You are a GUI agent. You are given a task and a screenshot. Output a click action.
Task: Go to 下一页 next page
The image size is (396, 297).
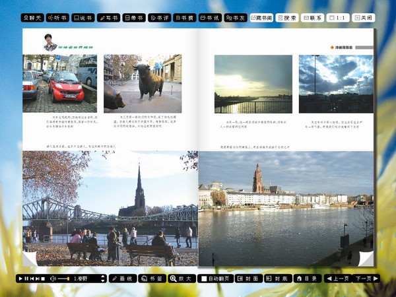point(366,279)
